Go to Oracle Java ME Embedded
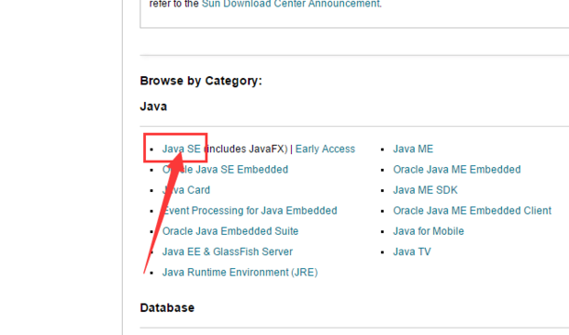The height and width of the screenshot is (335, 569). point(457,170)
